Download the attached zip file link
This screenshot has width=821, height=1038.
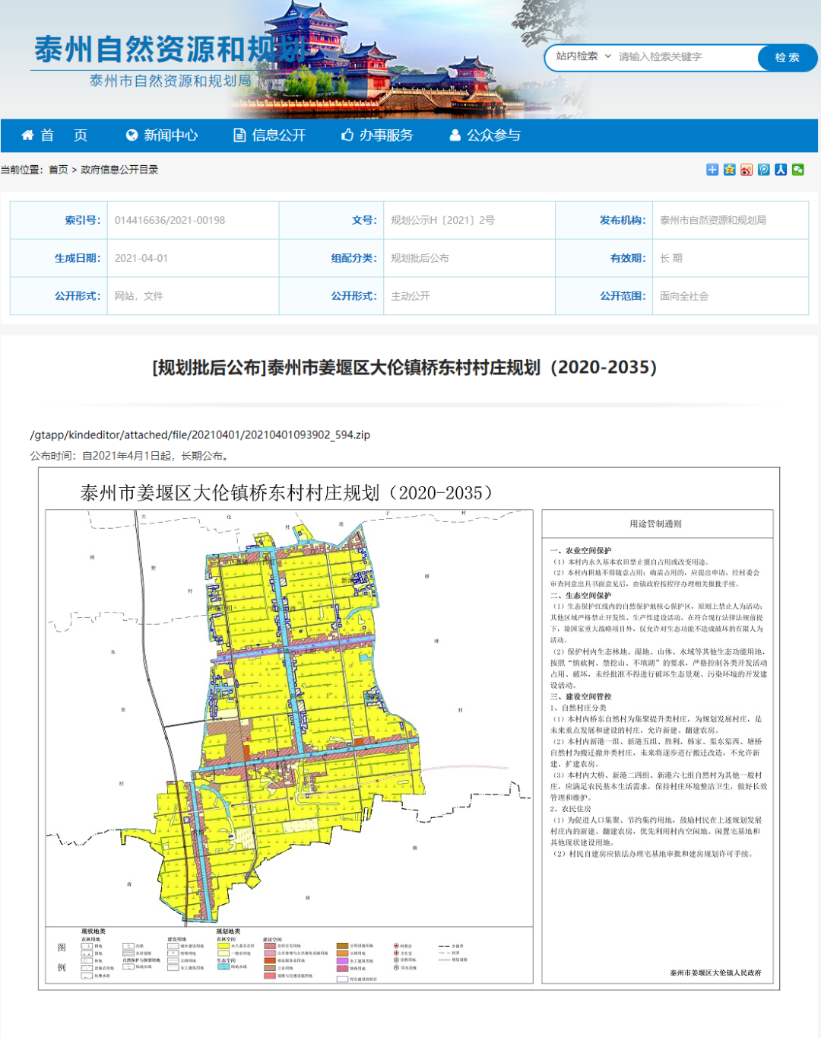200,435
